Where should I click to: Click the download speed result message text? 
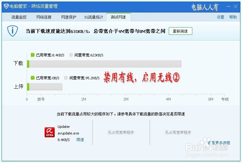(96, 31)
